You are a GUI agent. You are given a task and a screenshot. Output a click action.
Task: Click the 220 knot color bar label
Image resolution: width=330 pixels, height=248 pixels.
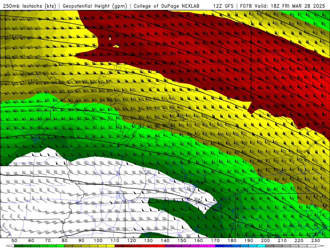[x=299, y=241]
